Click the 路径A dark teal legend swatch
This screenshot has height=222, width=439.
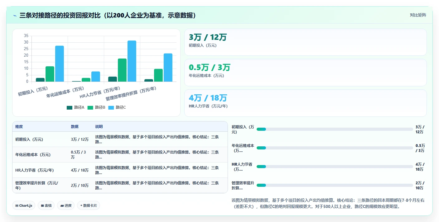pyautogui.click(x=70, y=107)
